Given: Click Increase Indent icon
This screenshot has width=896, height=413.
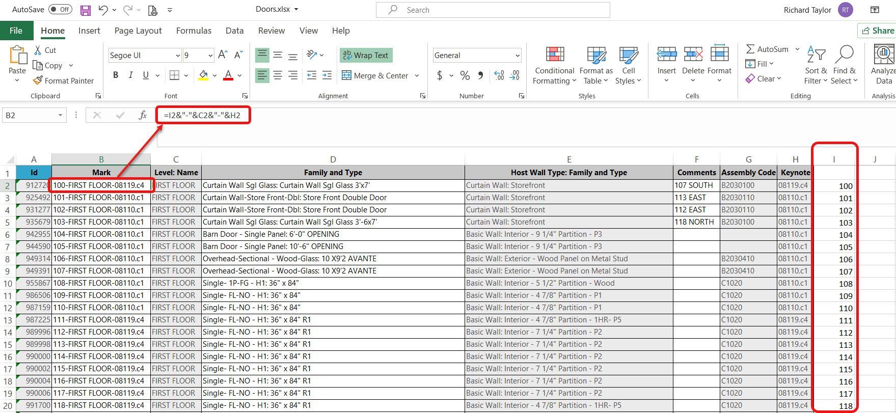Looking at the screenshot, I should [x=327, y=75].
